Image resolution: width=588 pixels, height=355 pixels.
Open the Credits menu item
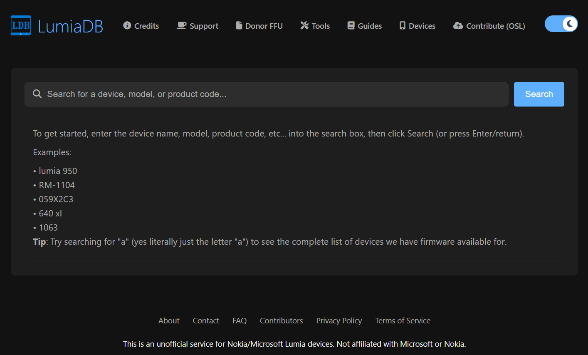146,26
